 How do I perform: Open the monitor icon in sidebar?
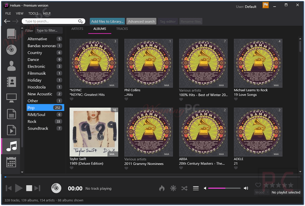pyautogui.click(x=11, y=98)
